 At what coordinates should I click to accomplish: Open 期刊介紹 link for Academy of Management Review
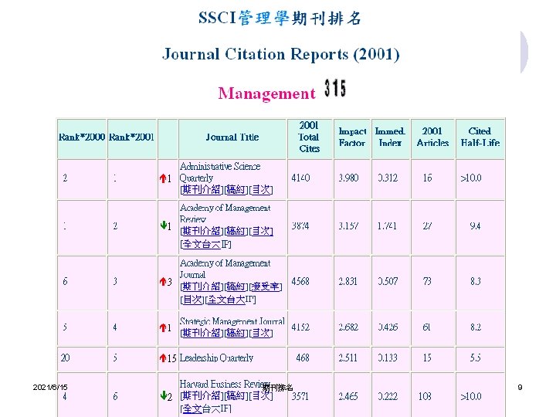[202, 231]
